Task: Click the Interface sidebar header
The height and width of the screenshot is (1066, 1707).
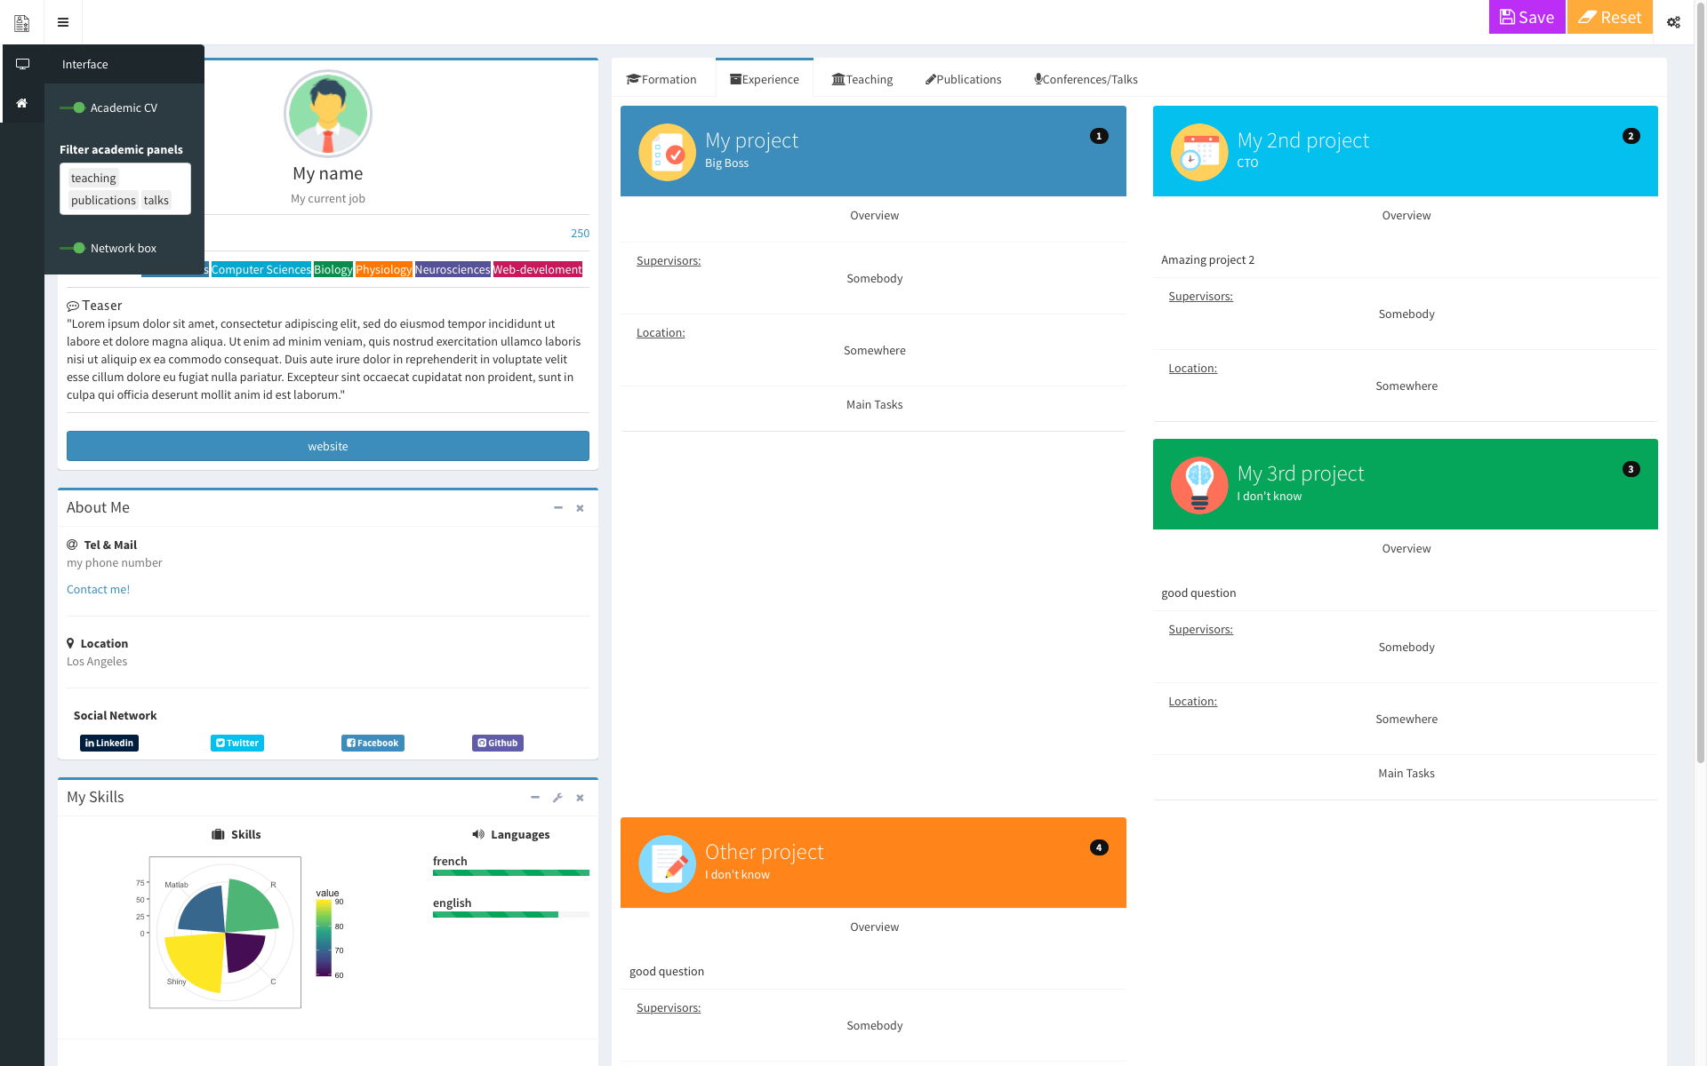Action: coord(124,64)
